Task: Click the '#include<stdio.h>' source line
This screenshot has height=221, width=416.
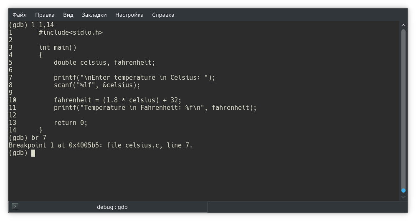Action: pos(71,33)
